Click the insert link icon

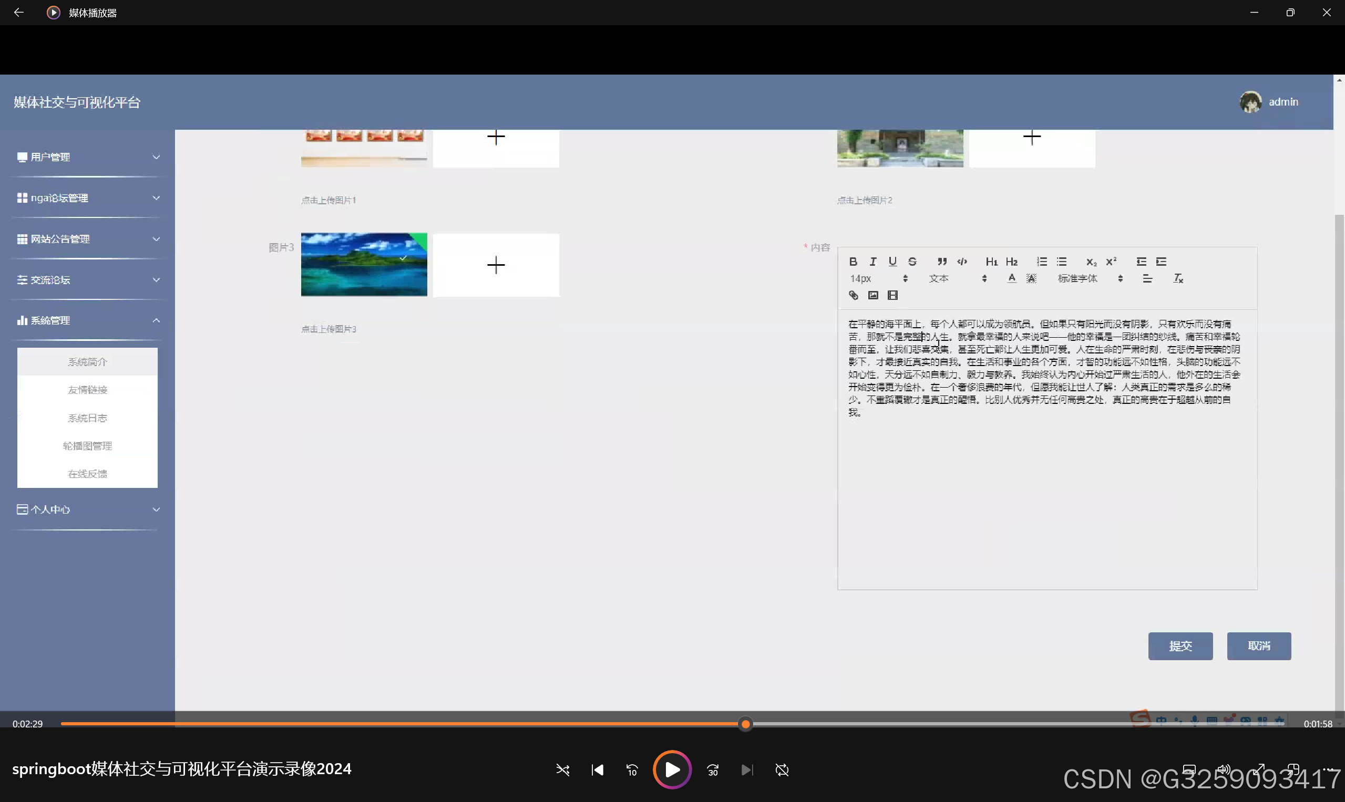click(854, 295)
